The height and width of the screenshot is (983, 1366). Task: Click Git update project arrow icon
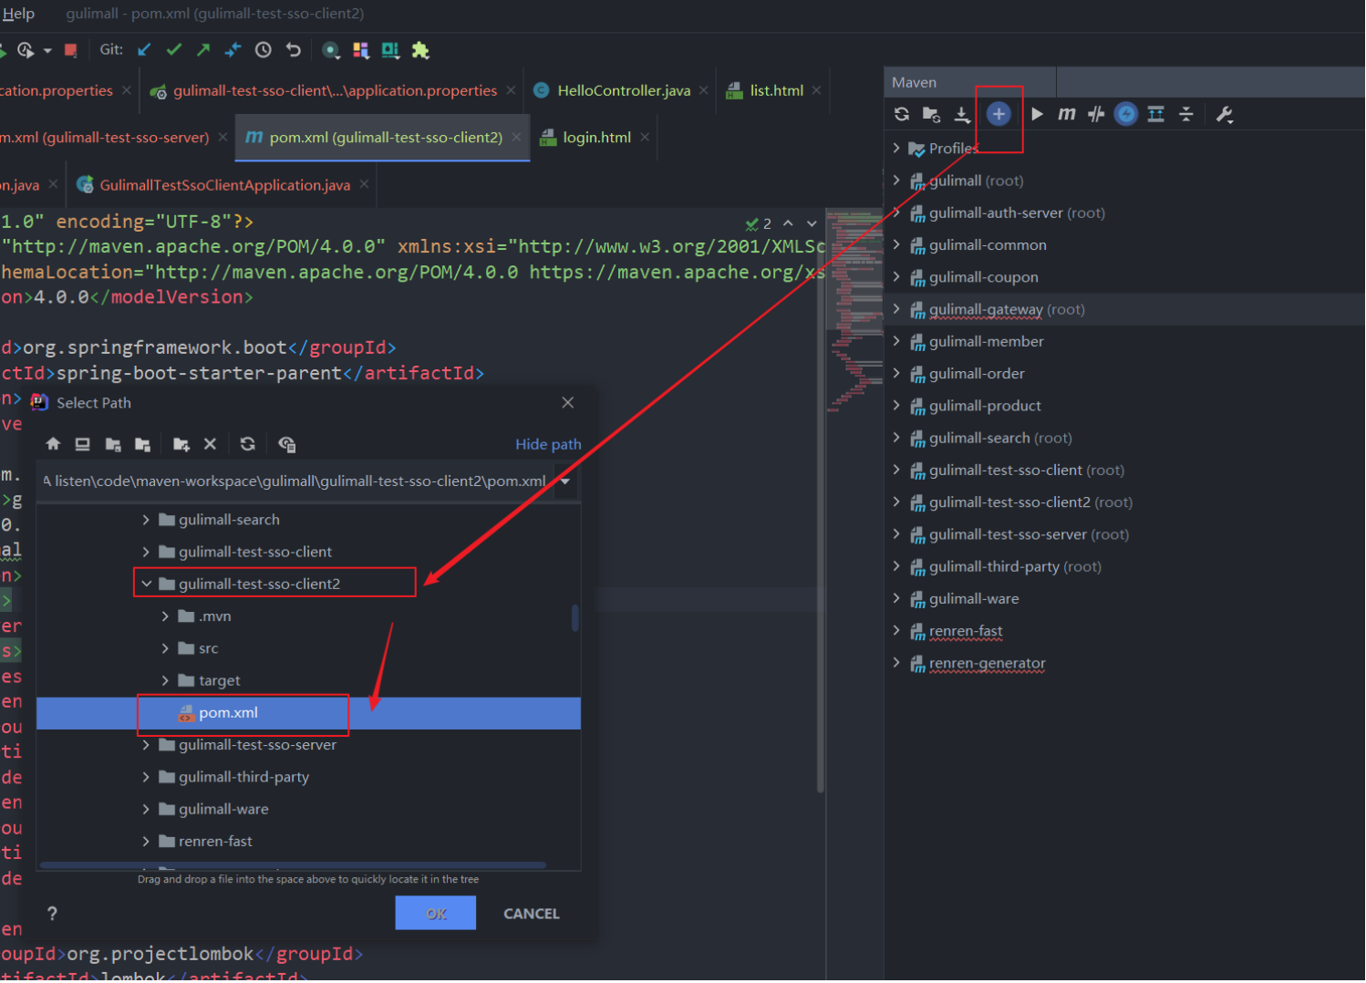(x=144, y=50)
